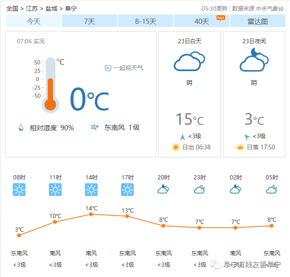This screenshot has height=277, width=290.
Task: Click the wind icon beside 东南风
Action: tap(95, 127)
